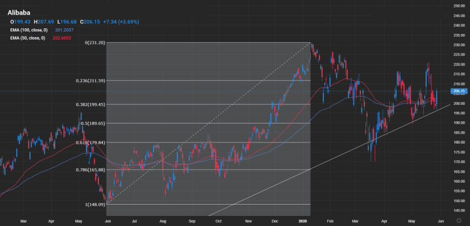This screenshot has height=226, width=470.
Task: Select Fibonacci level 0(231.20) label
Action: pos(95,43)
